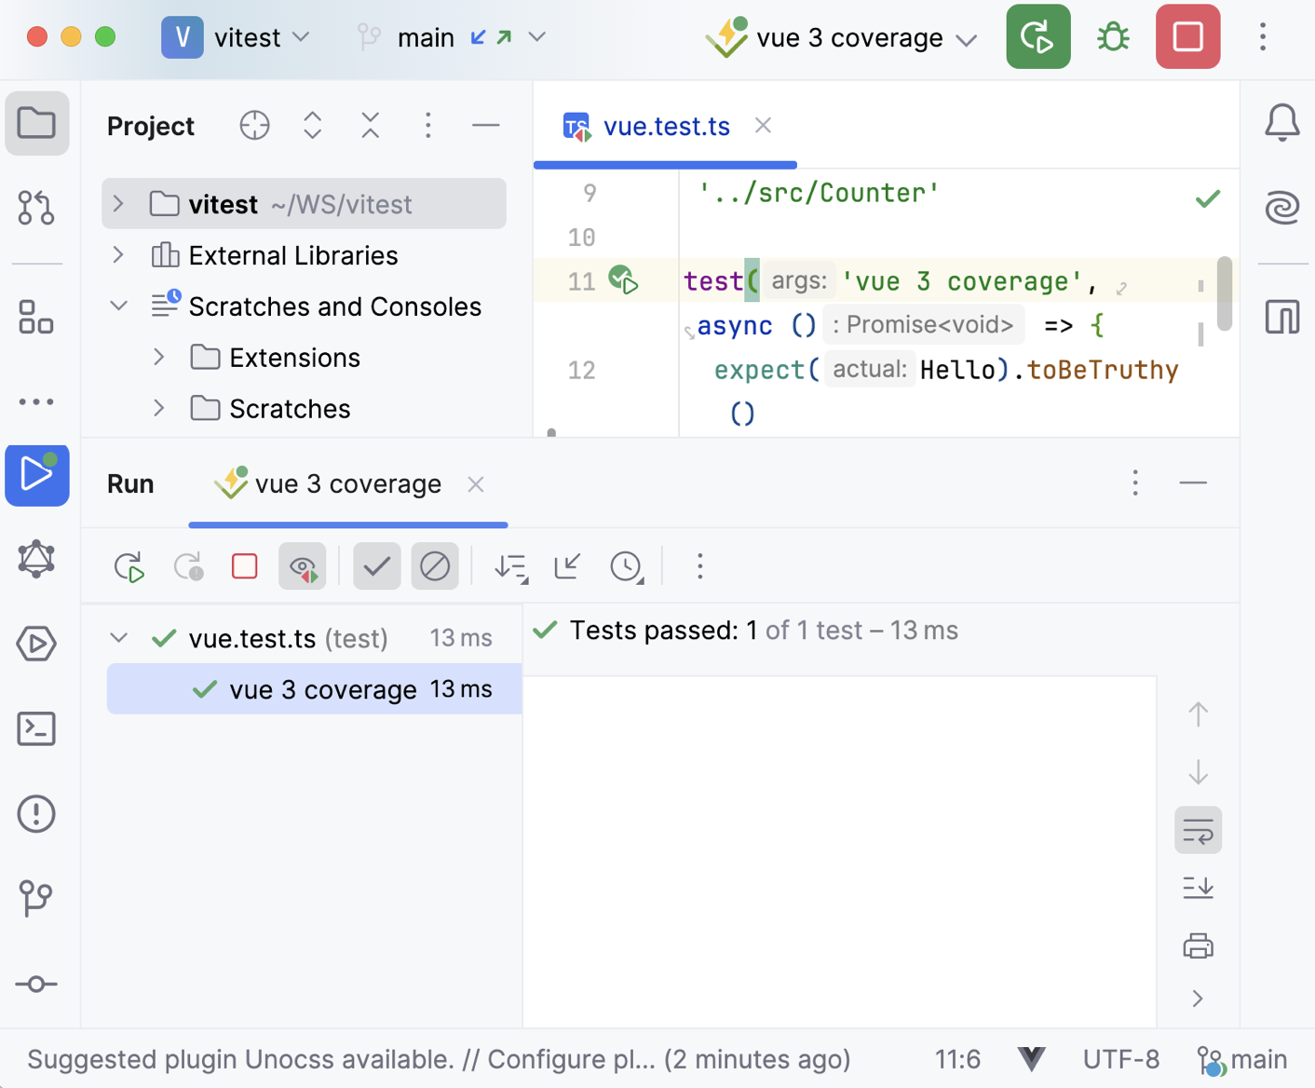
Task: Open the Problems tool window
Action: (x=36, y=813)
